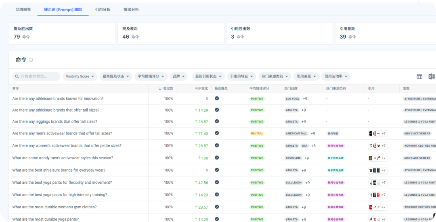
Task: Open the Visibility Score filter dropdown
Action: [80, 76]
